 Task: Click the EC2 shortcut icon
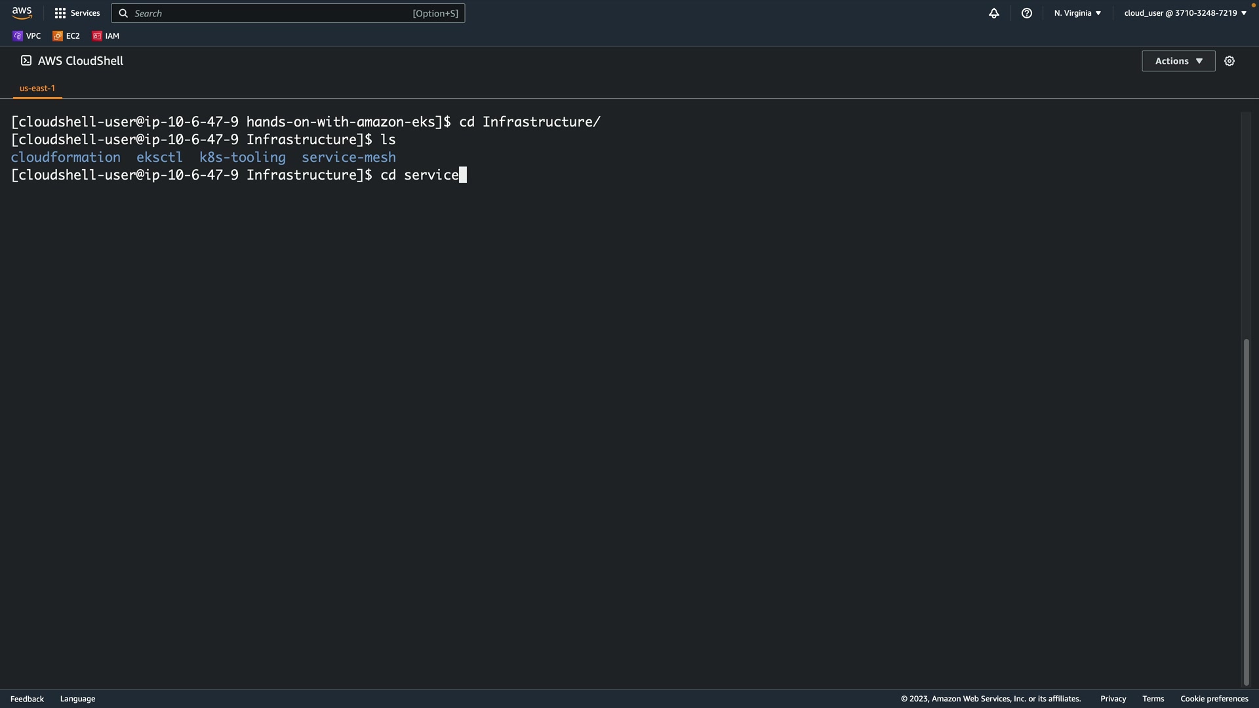tap(58, 36)
